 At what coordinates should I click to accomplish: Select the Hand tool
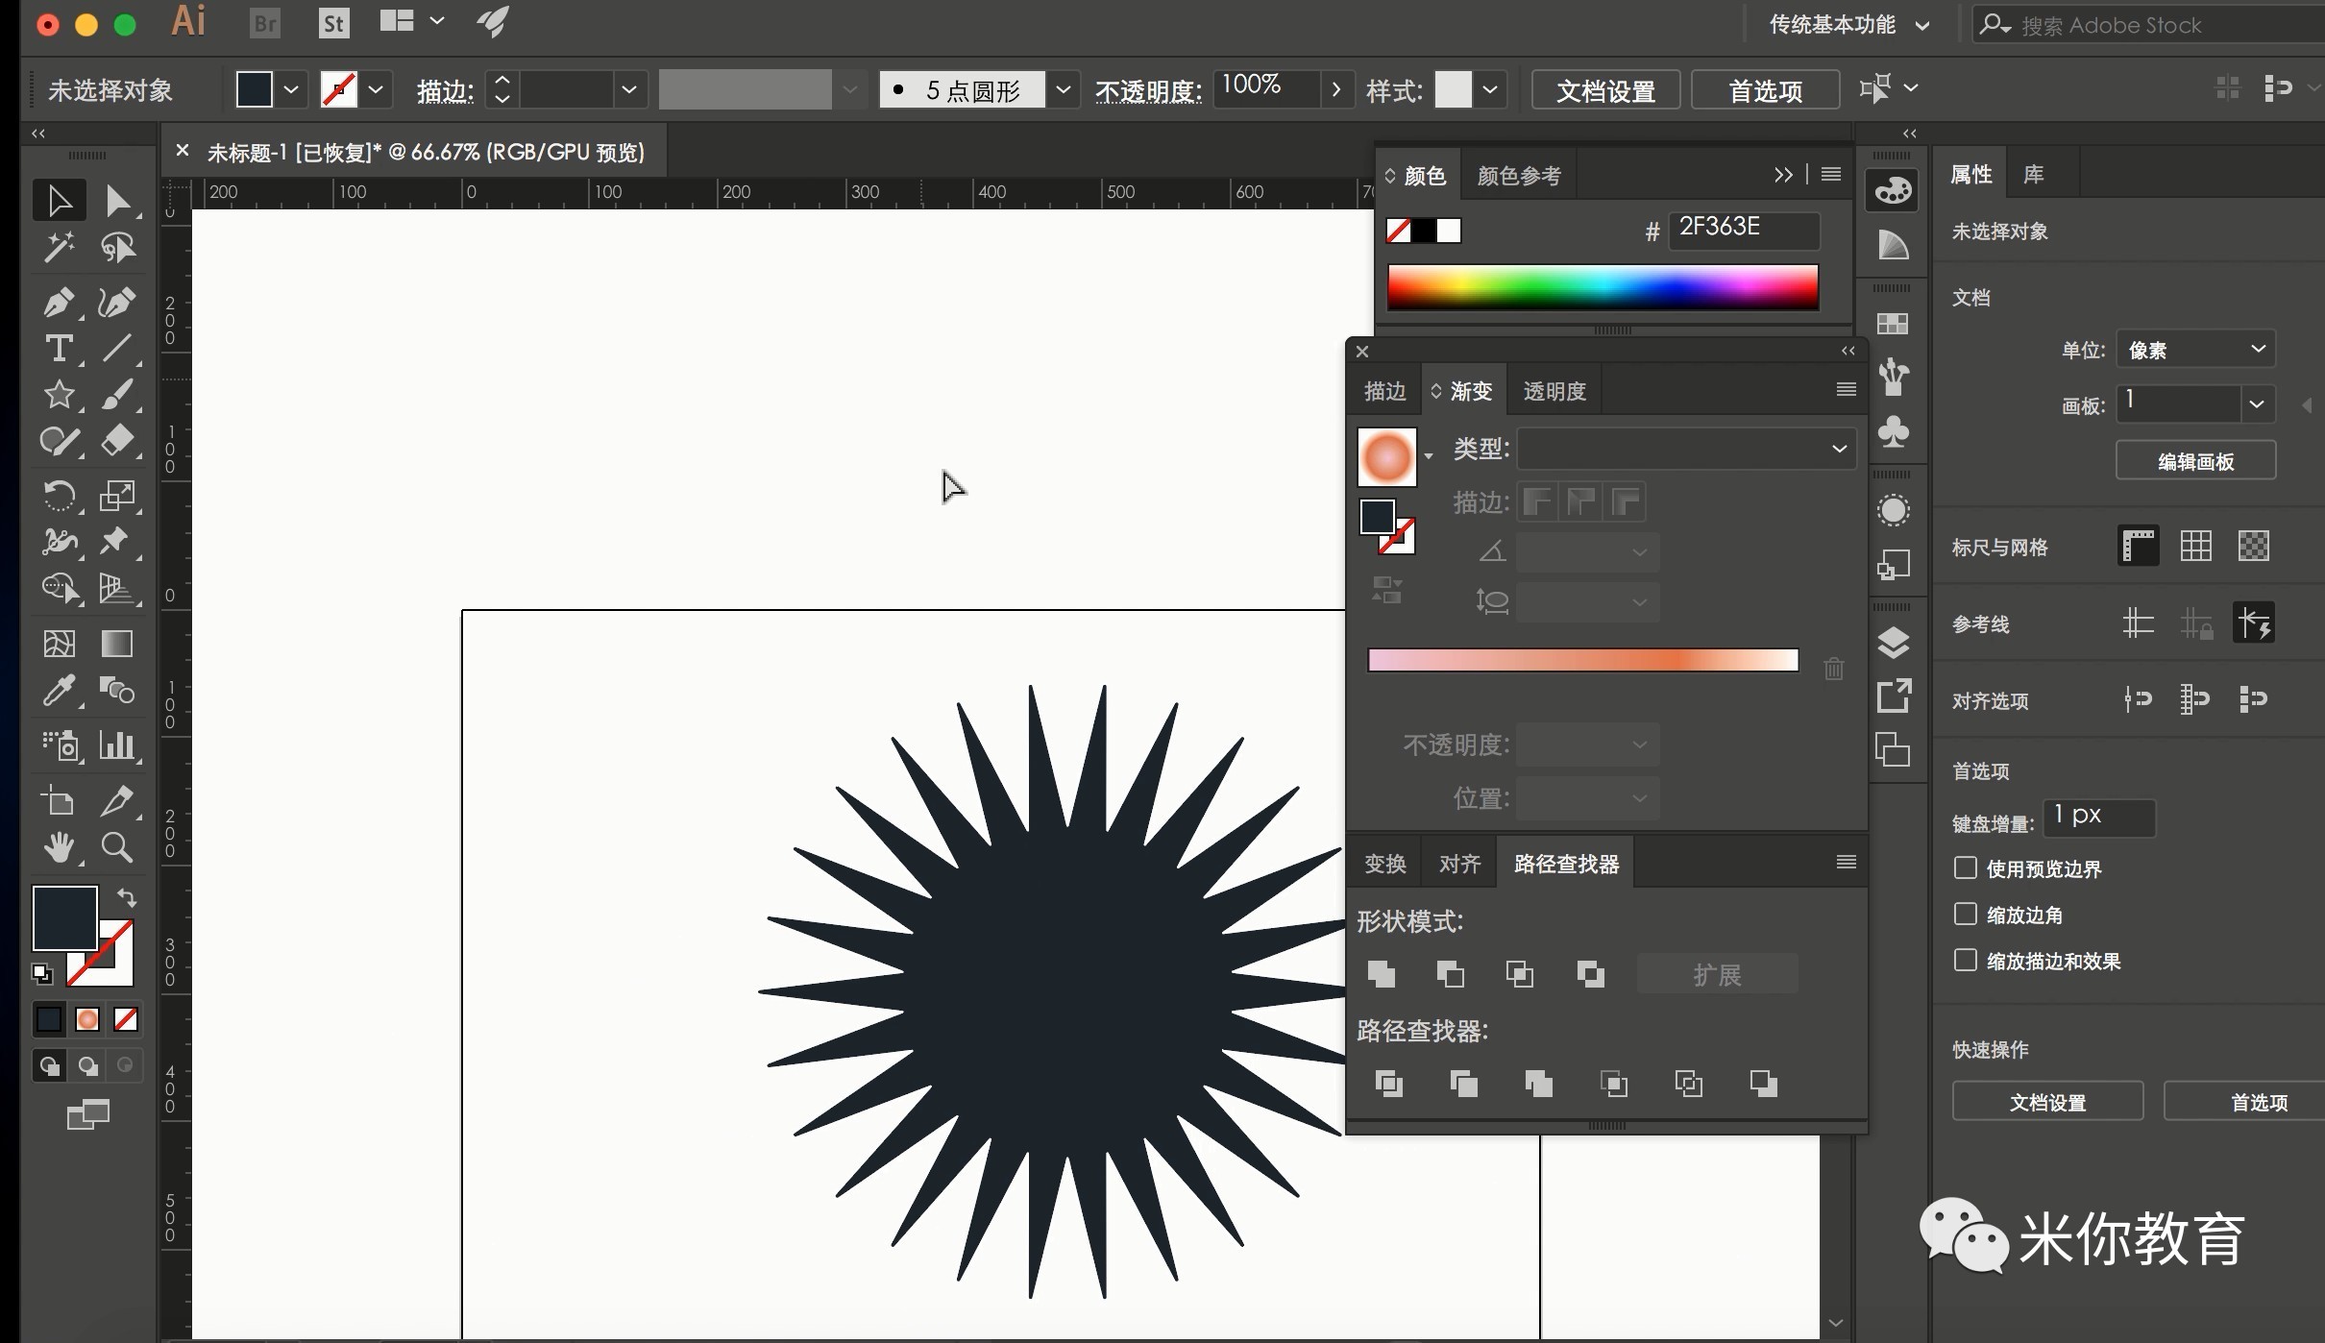point(59,847)
